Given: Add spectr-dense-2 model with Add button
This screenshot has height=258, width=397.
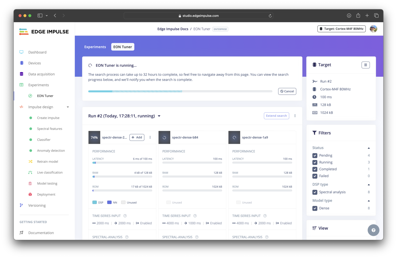Looking at the screenshot, I should click(x=137, y=138).
